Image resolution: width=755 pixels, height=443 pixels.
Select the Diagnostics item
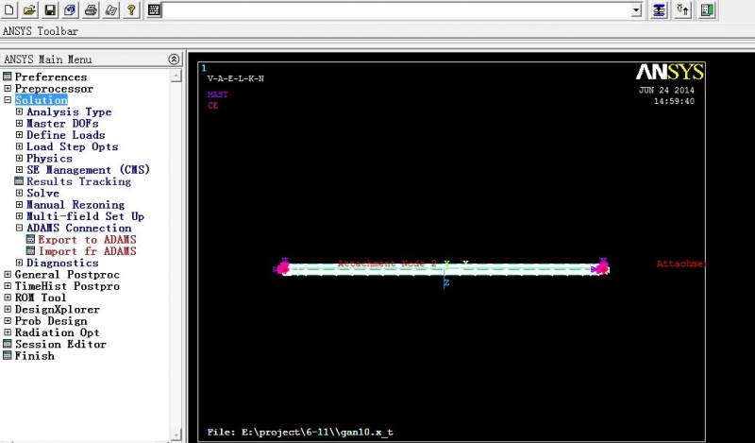62,263
